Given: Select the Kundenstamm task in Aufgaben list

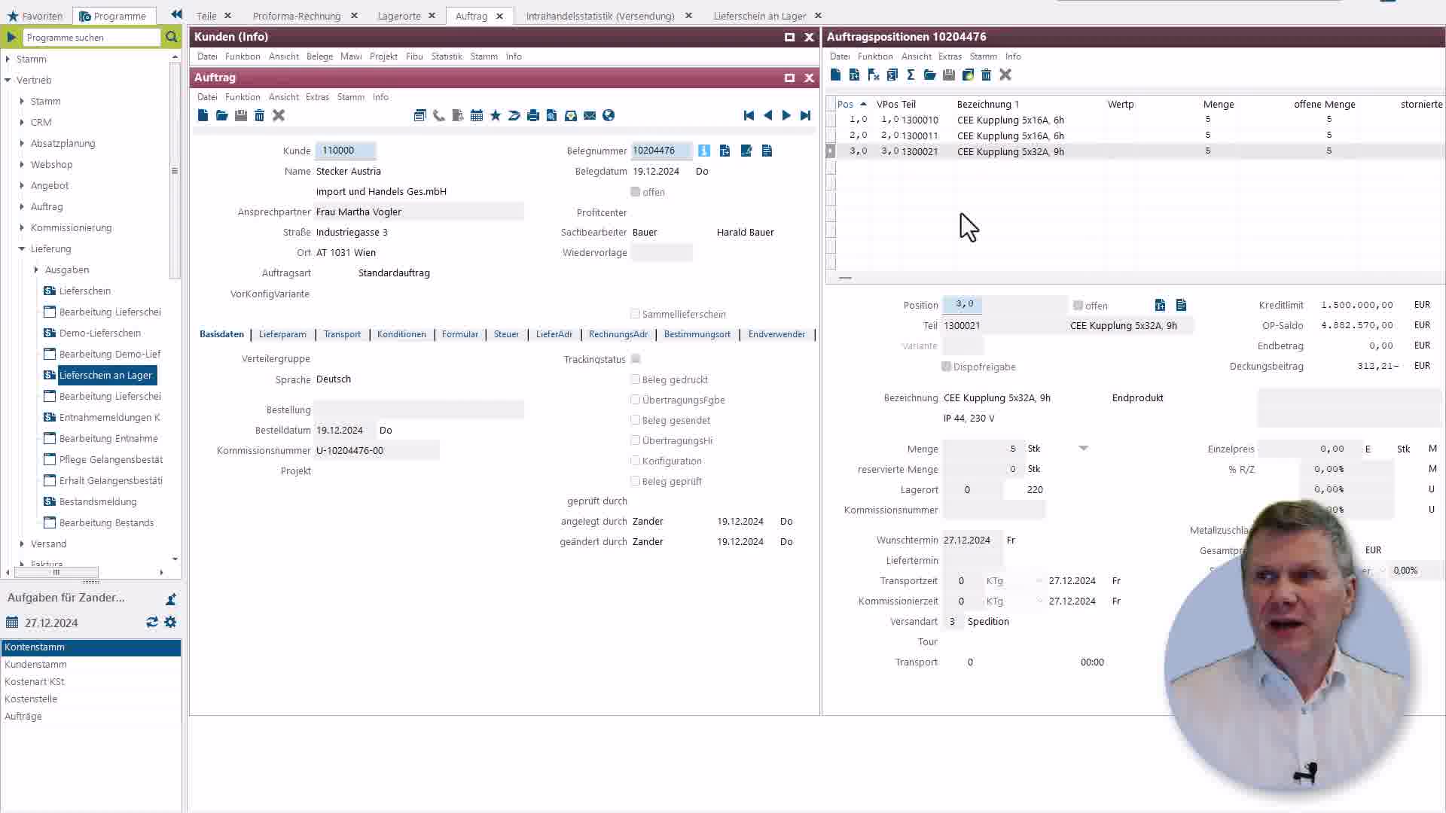Looking at the screenshot, I should click(90, 665).
